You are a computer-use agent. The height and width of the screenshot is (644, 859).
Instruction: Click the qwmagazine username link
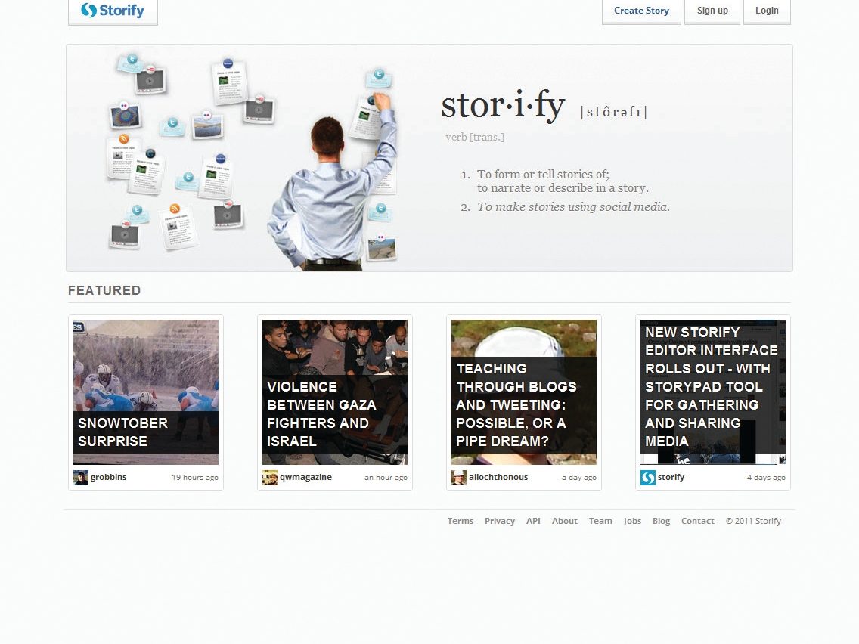pyautogui.click(x=305, y=477)
